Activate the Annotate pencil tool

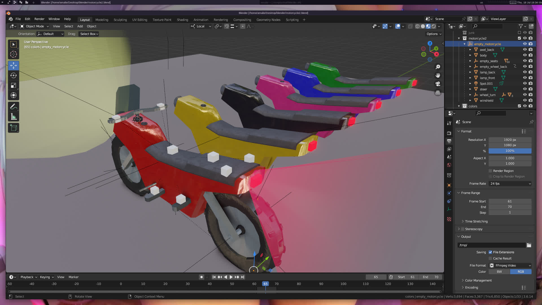(x=13, y=107)
